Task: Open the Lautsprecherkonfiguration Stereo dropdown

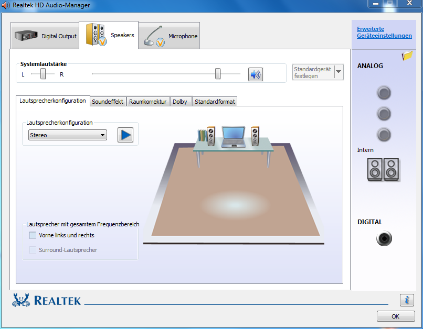Action: (x=67, y=135)
